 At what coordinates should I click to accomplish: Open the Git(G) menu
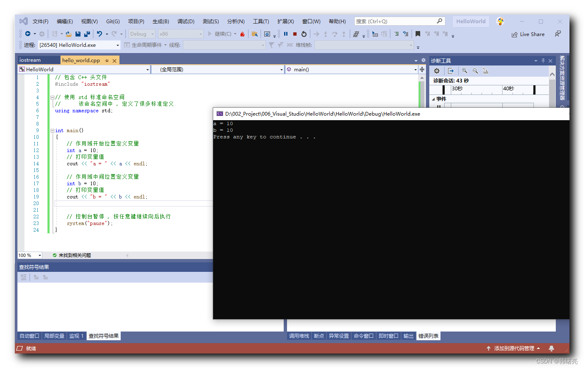(x=113, y=21)
